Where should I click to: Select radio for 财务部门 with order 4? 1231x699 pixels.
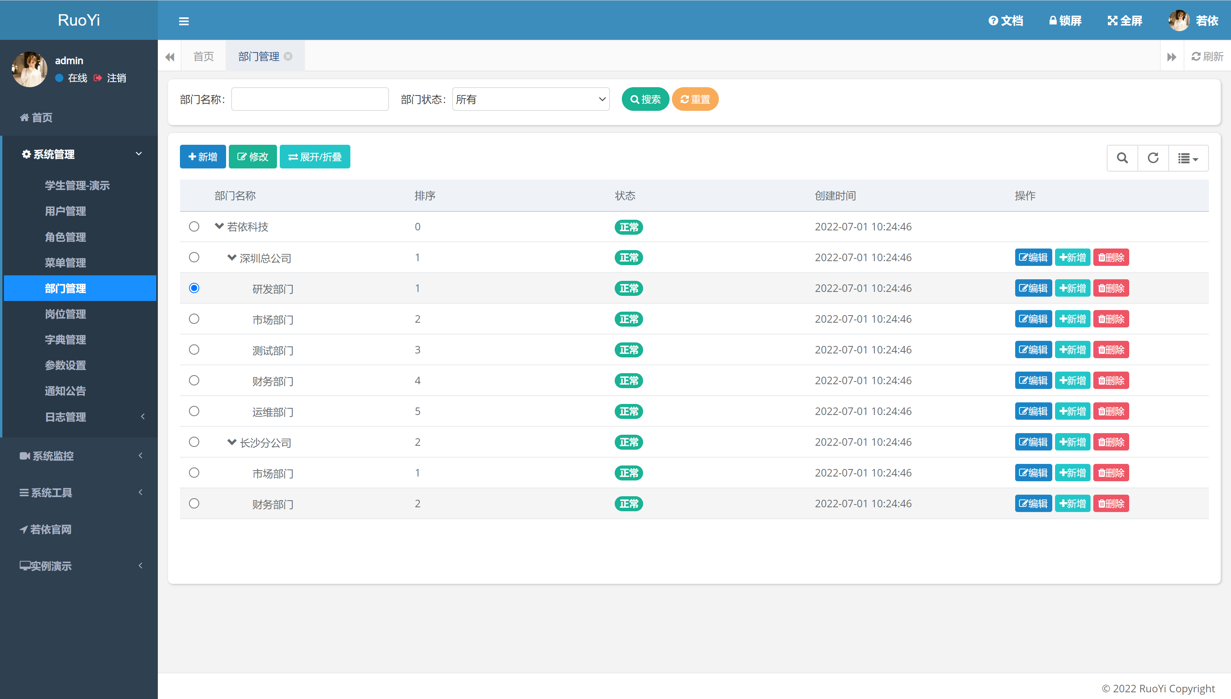tap(194, 380)
